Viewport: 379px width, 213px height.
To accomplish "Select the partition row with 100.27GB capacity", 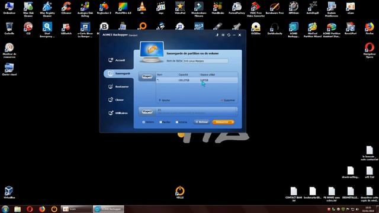I will [197, 80].
